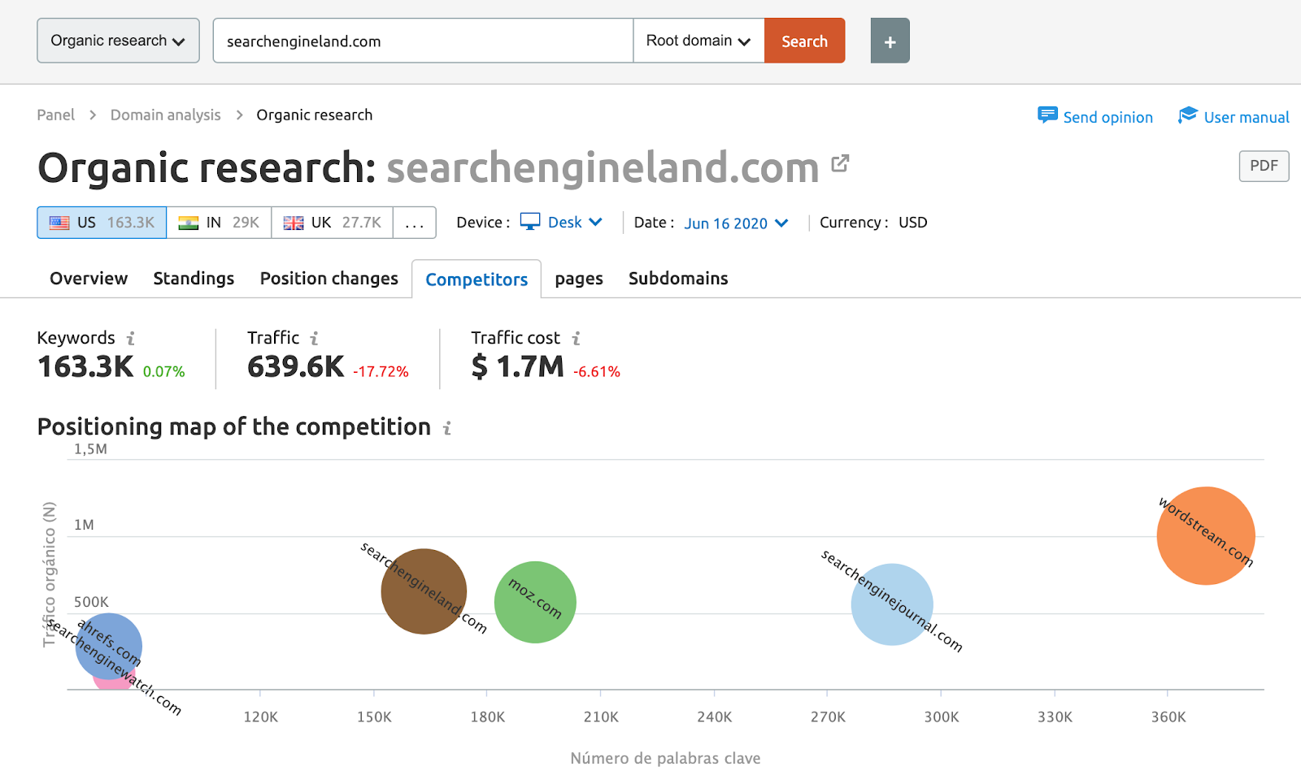Select the Competitors tab

476,279
